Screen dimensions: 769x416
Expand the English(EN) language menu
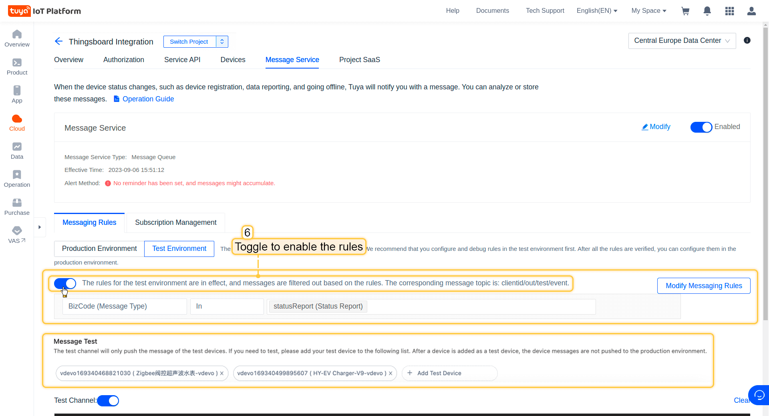tap(597, 11)
